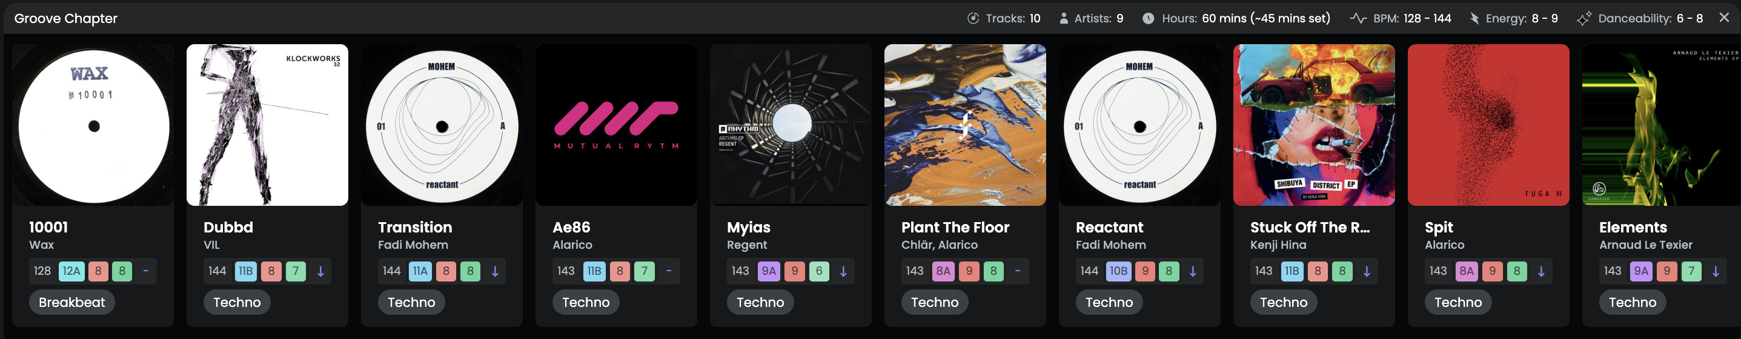
Task: Click the BPM waveform icon
Action: point(1358,18)
